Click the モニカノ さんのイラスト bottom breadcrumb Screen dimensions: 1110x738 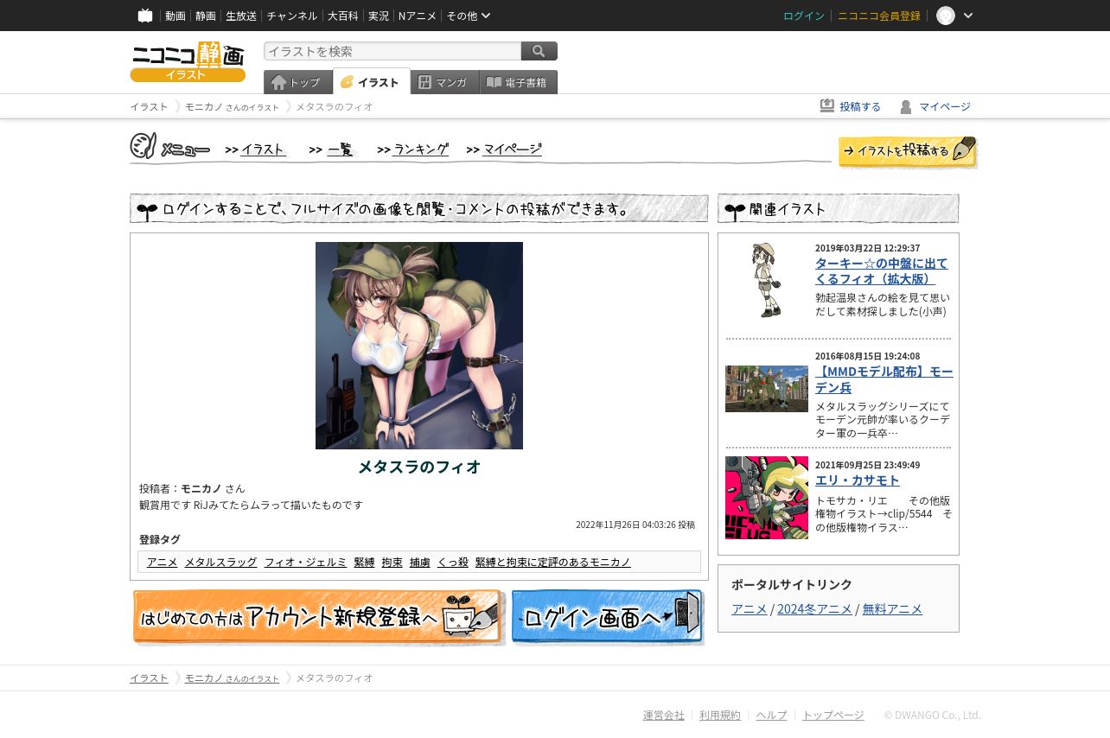[x=232, y=678]
